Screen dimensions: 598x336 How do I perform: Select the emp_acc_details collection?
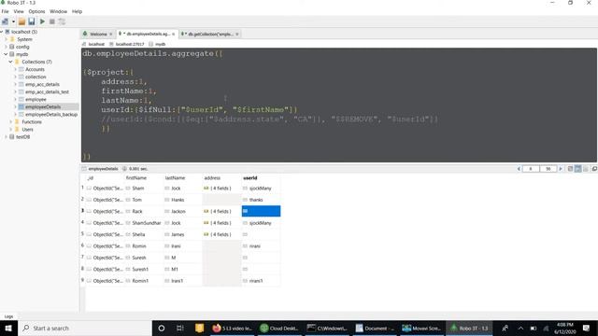click(42, 84)
